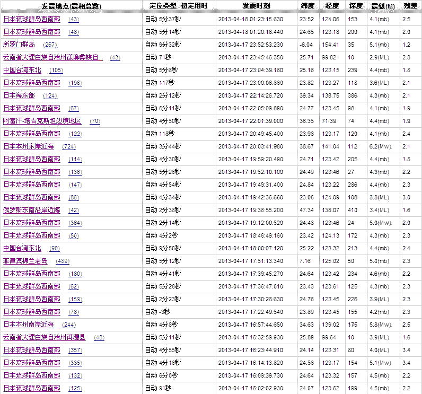
Task: Click the phase count link (67)
Action: (x=74, y=109)
